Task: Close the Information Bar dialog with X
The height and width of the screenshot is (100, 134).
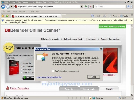Action: click(x=101, y=49)
